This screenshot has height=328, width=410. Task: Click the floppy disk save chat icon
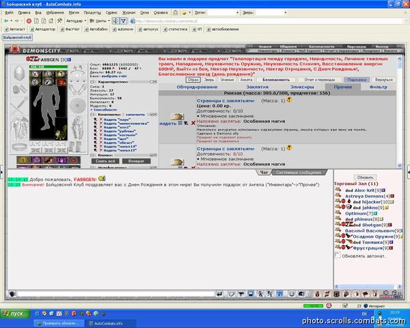(251, 294)
